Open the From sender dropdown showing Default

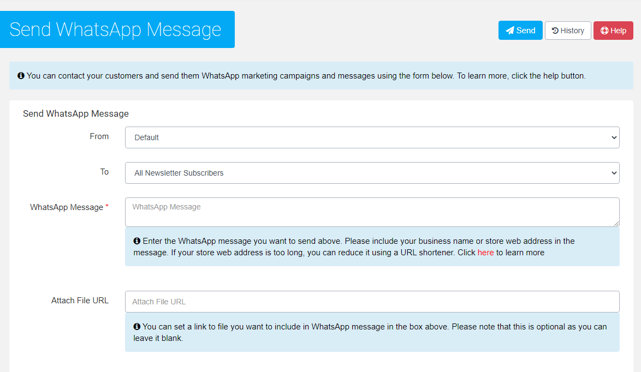tap(371, 137)
